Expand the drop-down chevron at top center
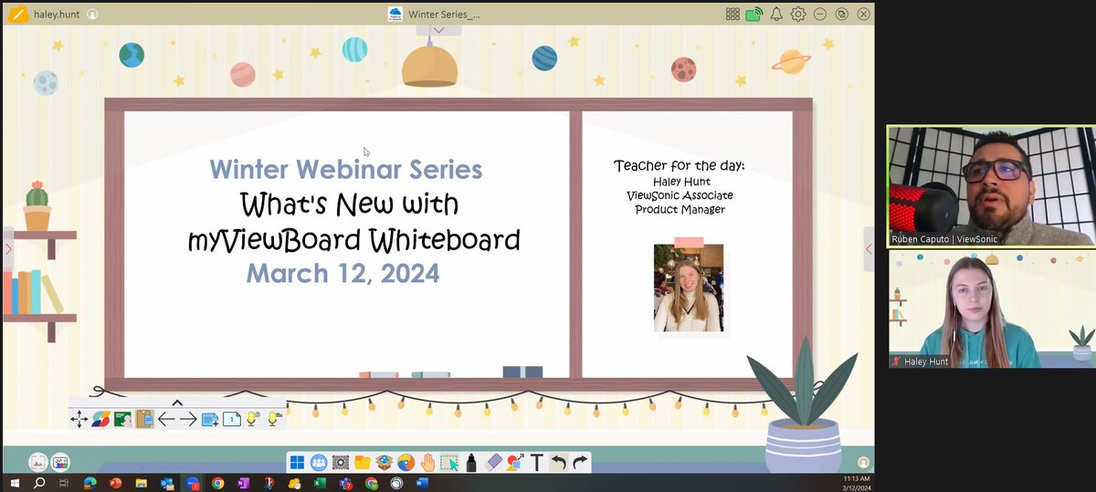1096x492 pixels. pos(438,30)
